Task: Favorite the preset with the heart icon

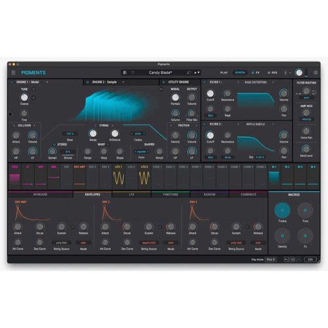Action: coord(133,72)
